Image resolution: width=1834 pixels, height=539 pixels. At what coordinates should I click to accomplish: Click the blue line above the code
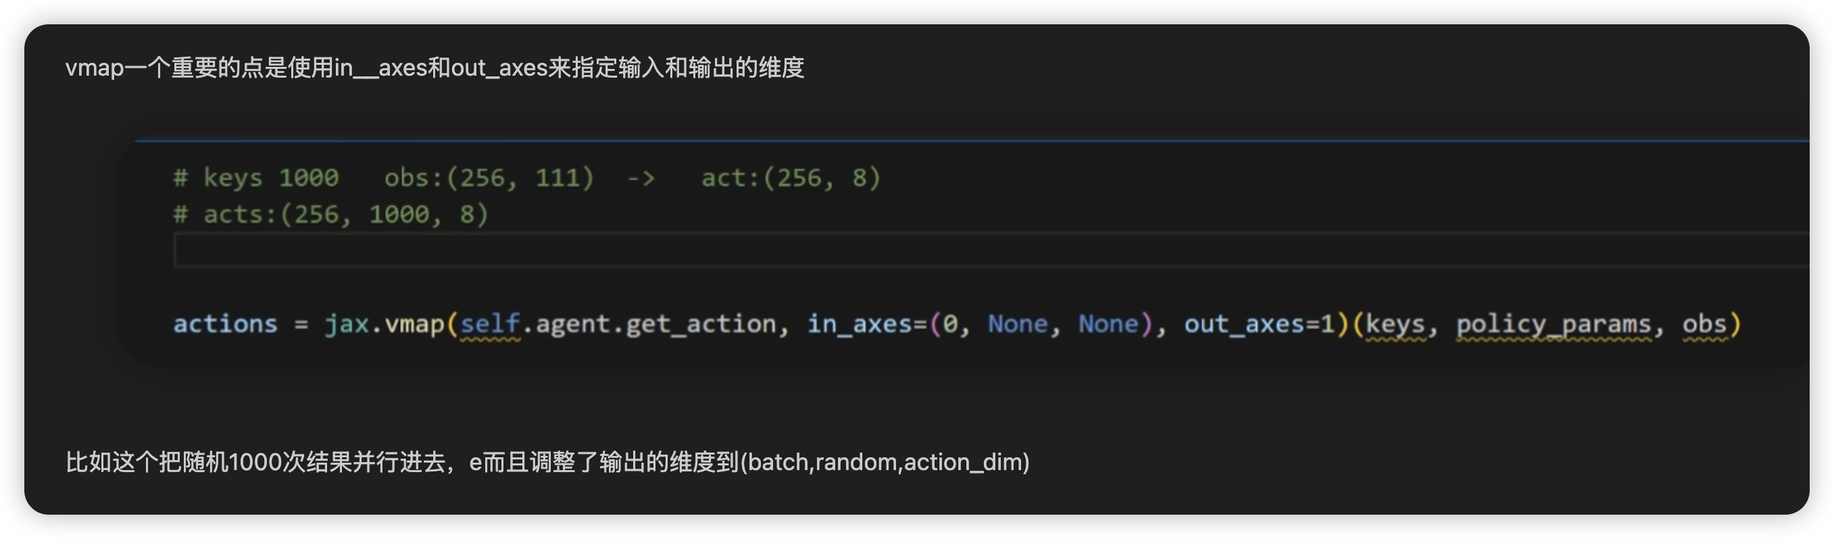[x=972, y=141]
